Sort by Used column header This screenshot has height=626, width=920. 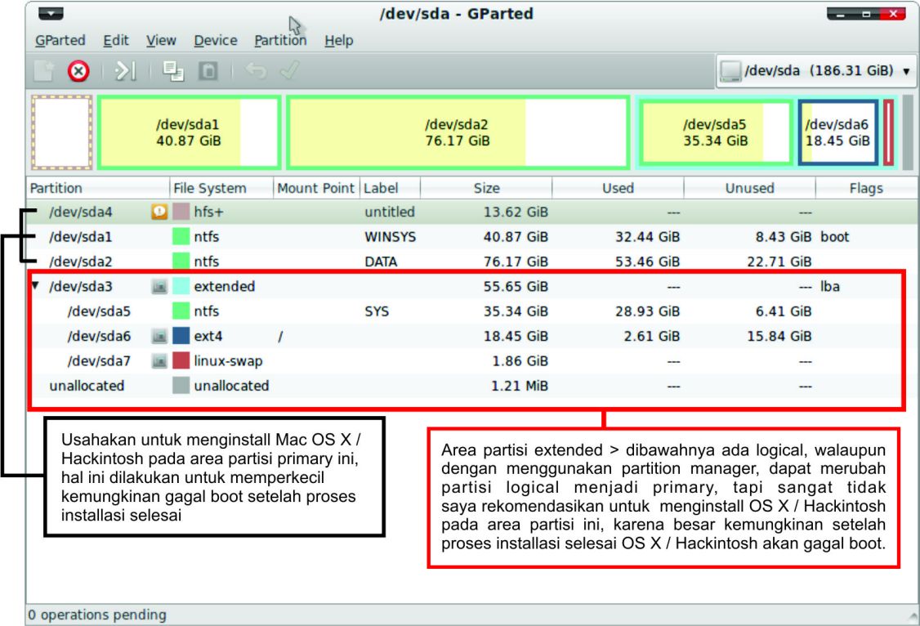click(x=618, y=188)
